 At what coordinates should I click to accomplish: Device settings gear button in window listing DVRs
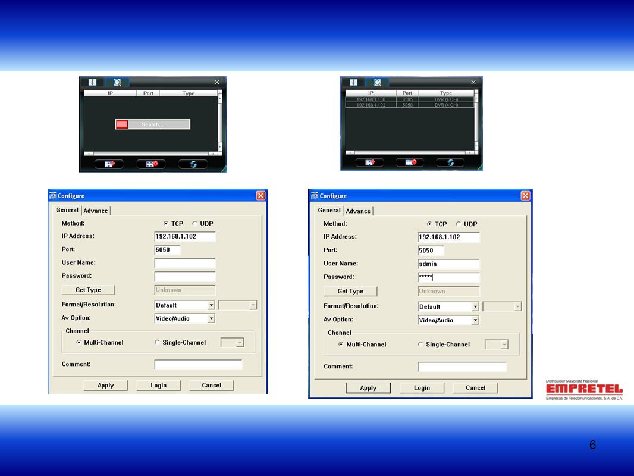click(x=410, y=162)
